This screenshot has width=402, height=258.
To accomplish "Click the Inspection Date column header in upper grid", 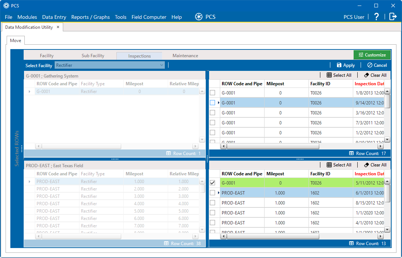I will [369, 84].
